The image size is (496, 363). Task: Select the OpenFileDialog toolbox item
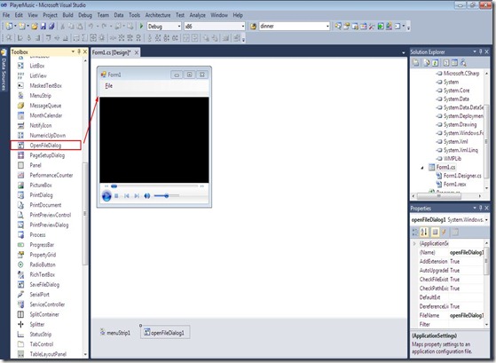coord(45,146)
